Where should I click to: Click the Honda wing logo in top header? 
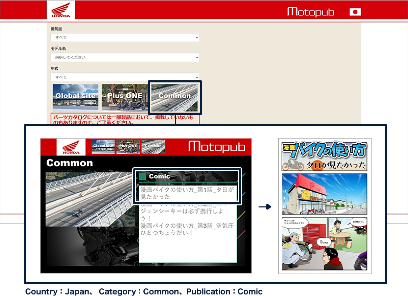click(61, 10)
